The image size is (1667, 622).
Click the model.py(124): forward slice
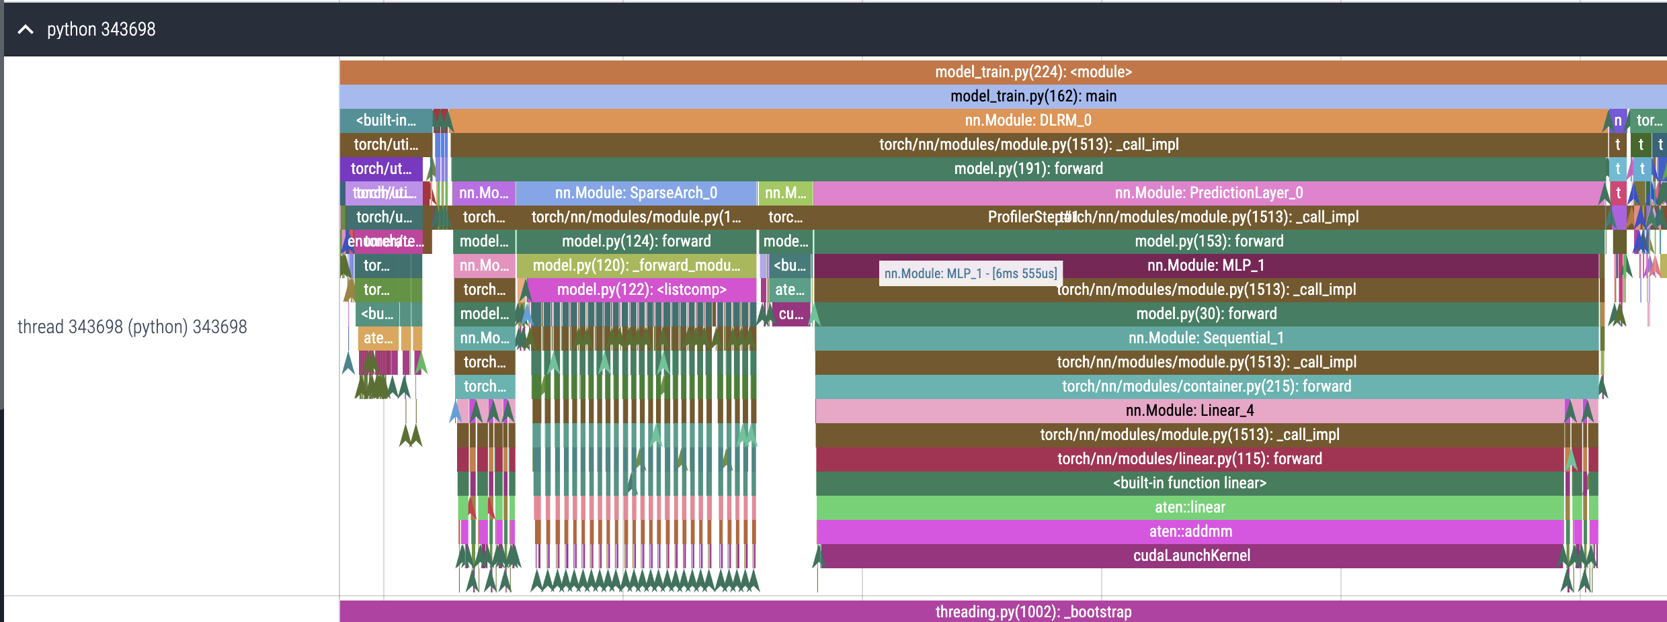pos(636,241)
